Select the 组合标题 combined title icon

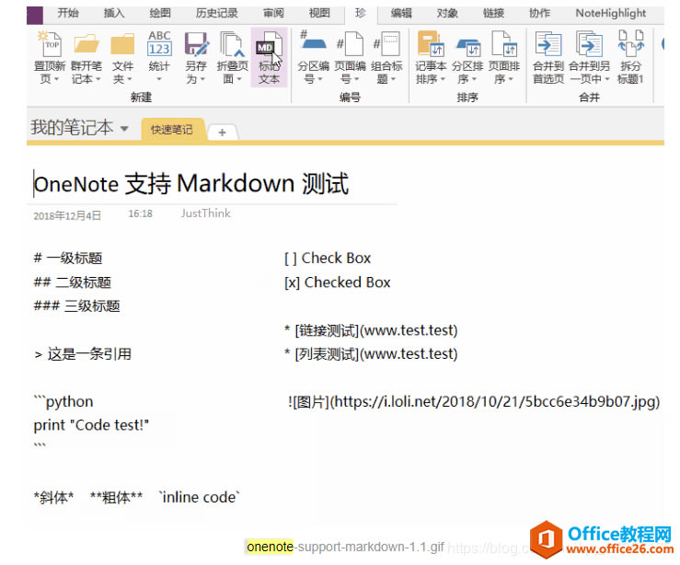386,43
